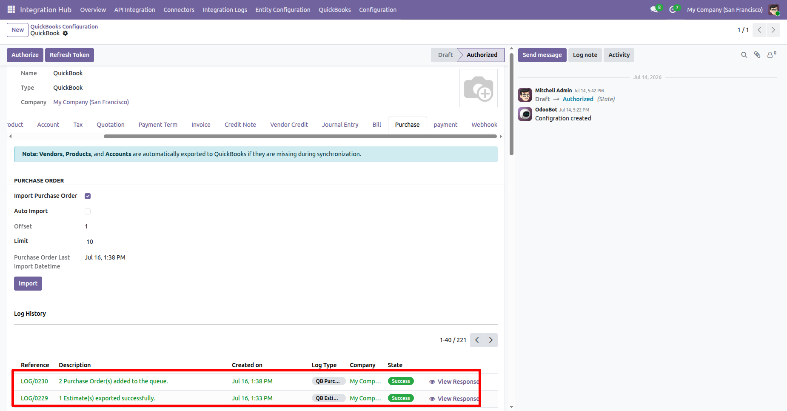
Task: Edit the Name field QuickBook
Action: [68, 73]
